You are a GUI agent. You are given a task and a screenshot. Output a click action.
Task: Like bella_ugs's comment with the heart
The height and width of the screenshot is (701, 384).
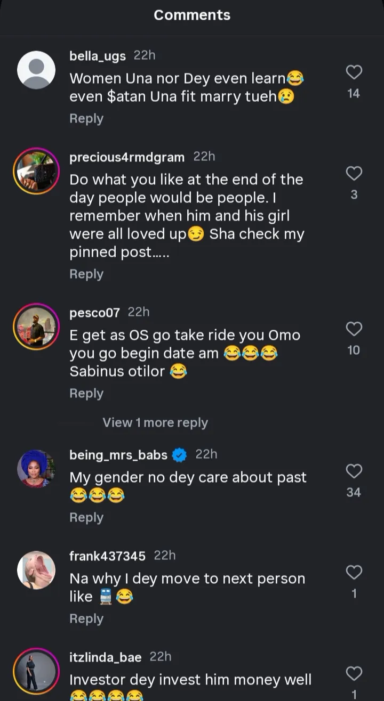(x=354, y=72)
